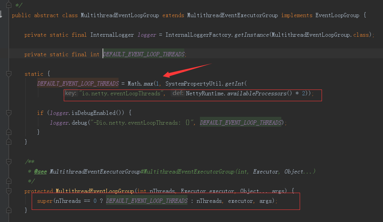The image size is (383, 222).
Task: Click MultithreadEventLoopGroup.class argument
Action: click(320, 35)
